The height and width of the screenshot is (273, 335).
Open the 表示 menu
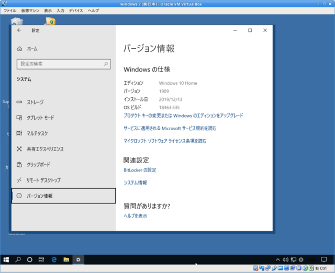tap(48, 10)
